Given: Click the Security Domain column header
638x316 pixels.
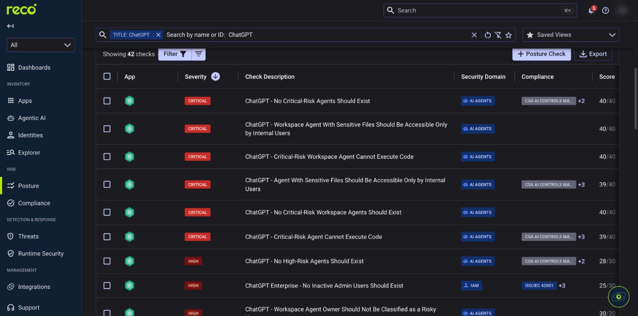Looking at the screenshot, I should (483, 76).
